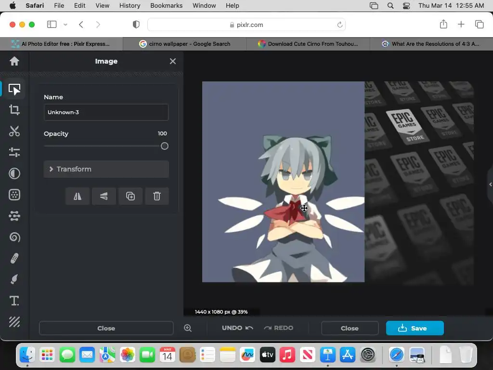493x370 pixels.
Task: Close the Image panel with X
Action: click(173, 61)
